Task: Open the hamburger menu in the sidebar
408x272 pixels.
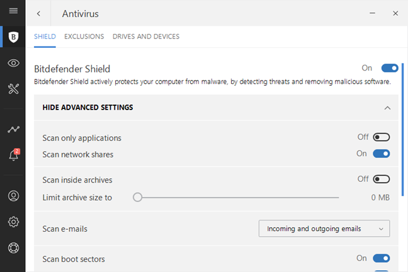Action: pyautogui.click(x=13, y=11)
